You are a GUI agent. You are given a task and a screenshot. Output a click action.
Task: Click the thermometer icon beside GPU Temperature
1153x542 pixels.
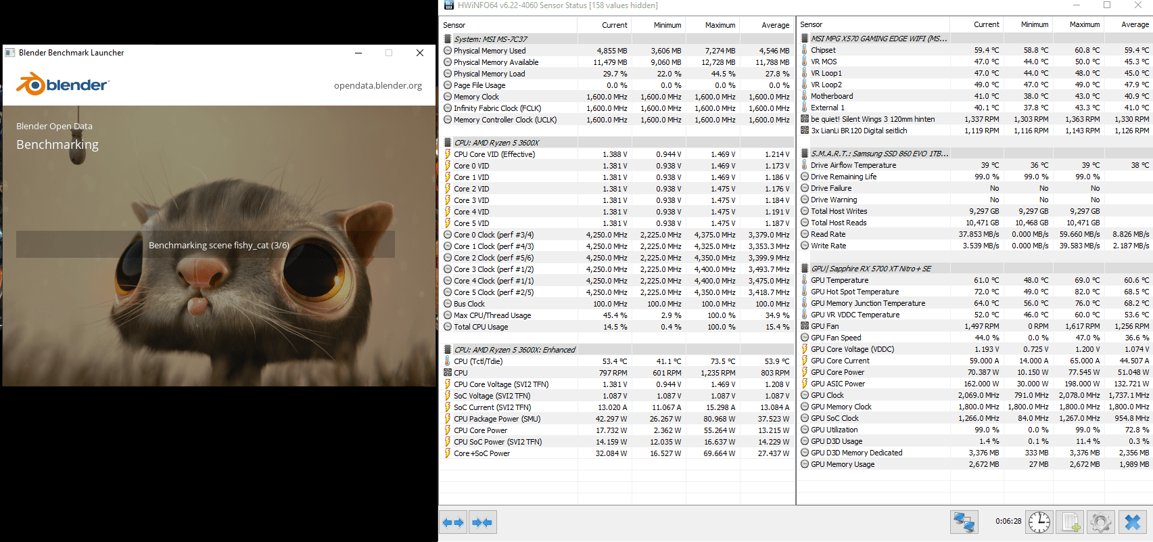pyautogui.click(x=805, y=280)
